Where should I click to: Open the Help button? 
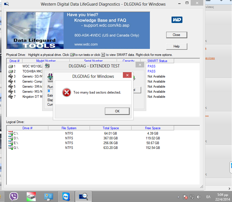pyautogui.click(x=177, y=46)
